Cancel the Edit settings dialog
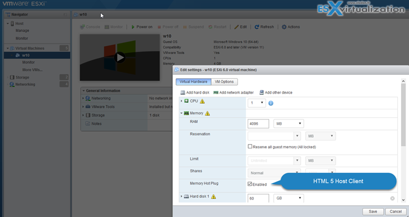This screenshot has height=217, width=409. coord(396,211)
